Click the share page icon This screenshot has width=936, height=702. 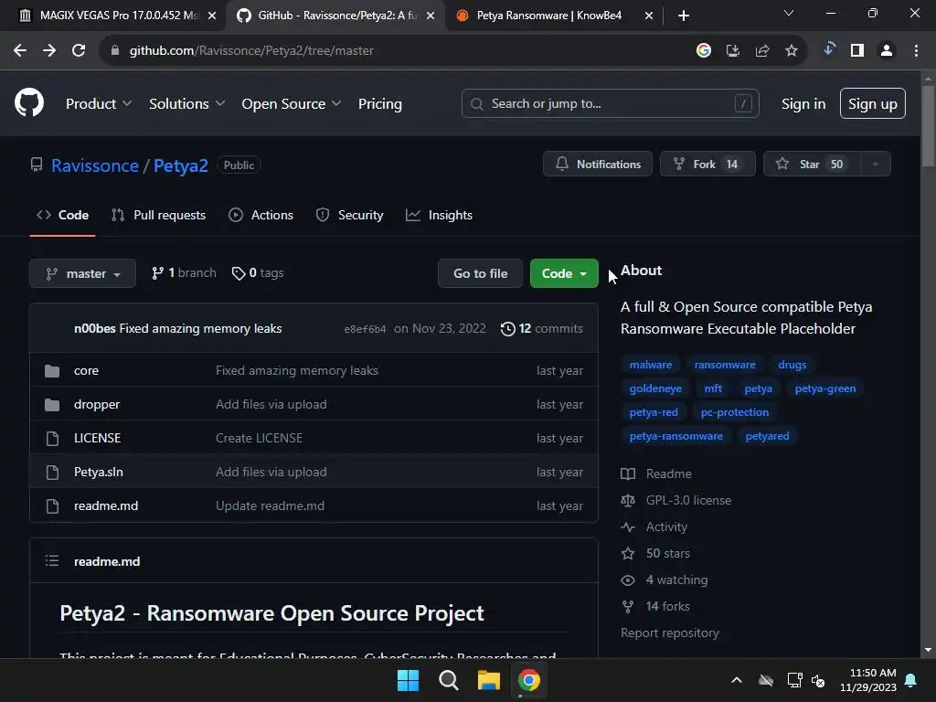pyautogui.click(x=762, y=51)
